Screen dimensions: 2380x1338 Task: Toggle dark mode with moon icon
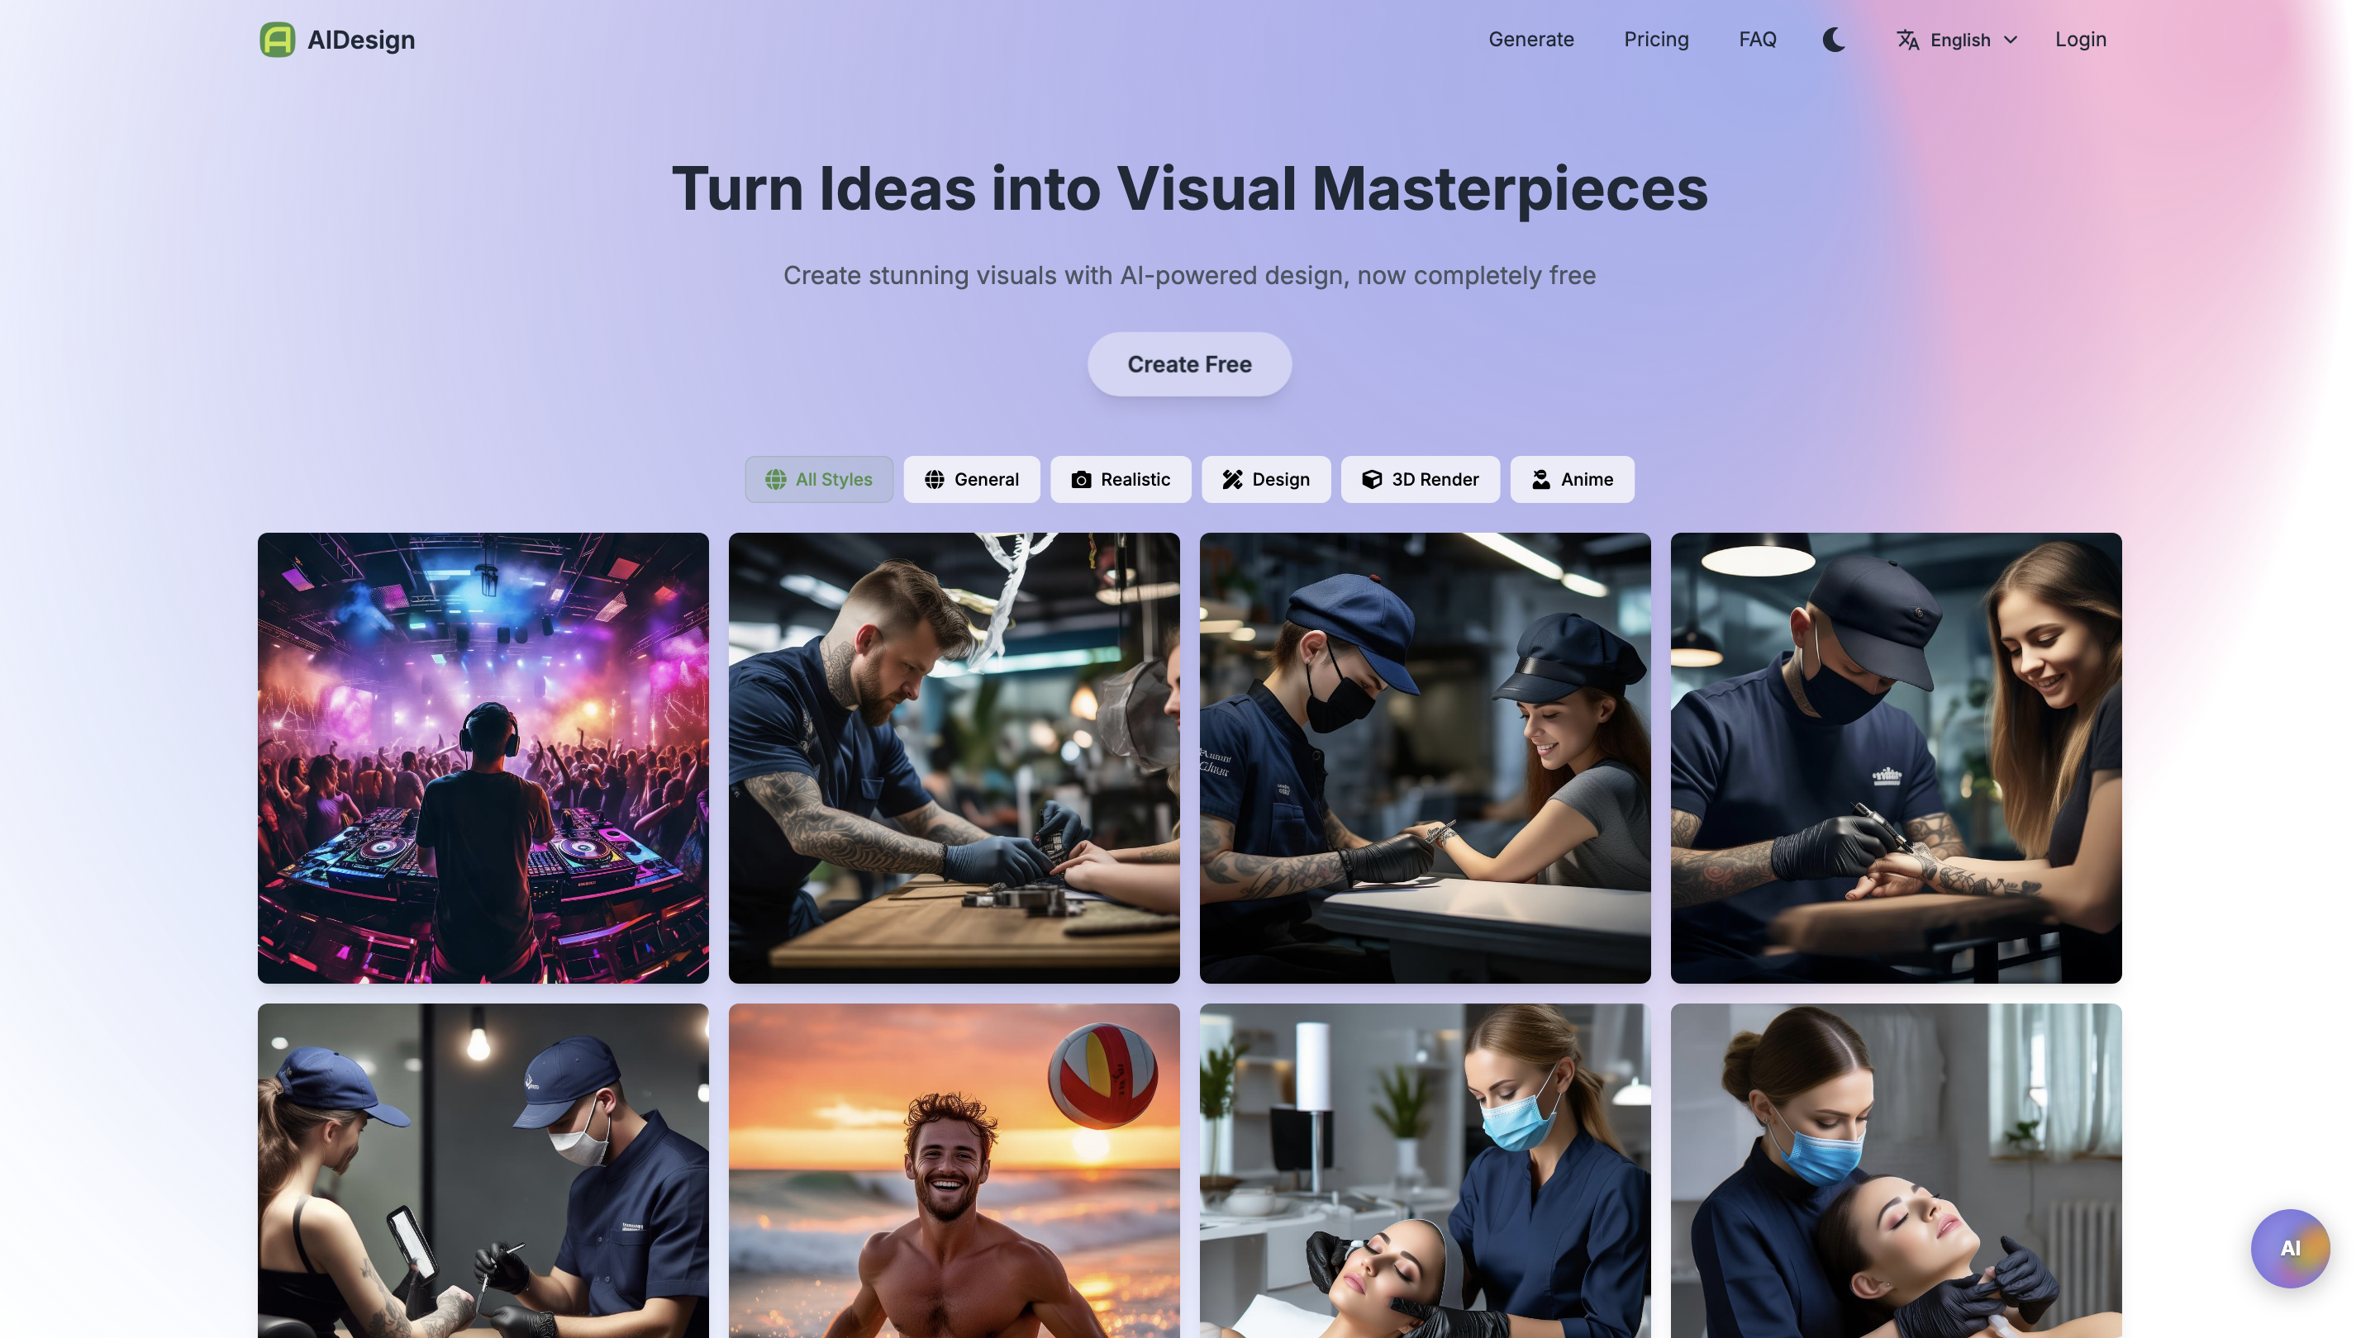[1834, 40]
